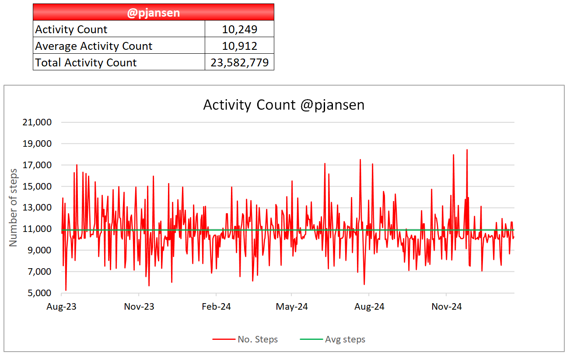570x356 pixels.
Task: Click the Feb-24 x-axis label
Action: pos(216,307)
